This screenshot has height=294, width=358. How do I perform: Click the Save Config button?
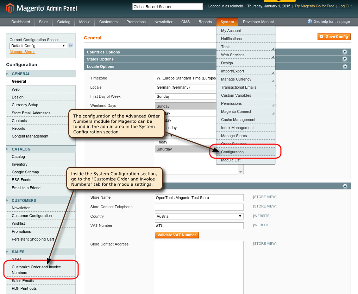[x=334, y=37]
